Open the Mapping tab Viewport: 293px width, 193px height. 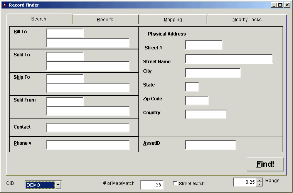click(173, 20)
